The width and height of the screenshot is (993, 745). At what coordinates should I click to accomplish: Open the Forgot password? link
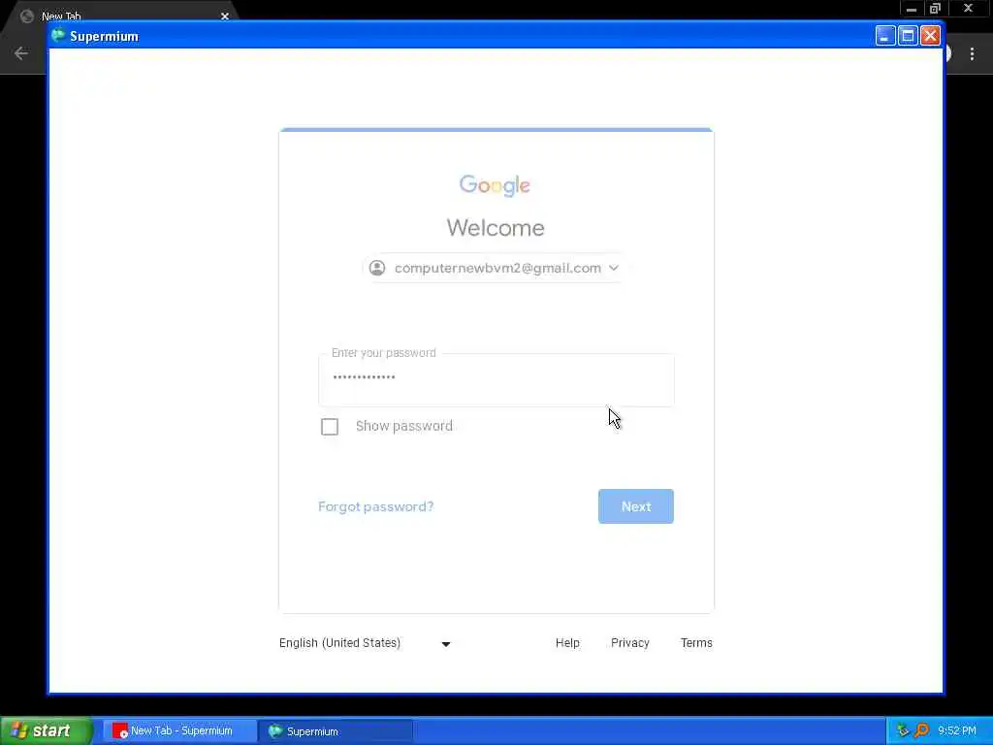375,506
